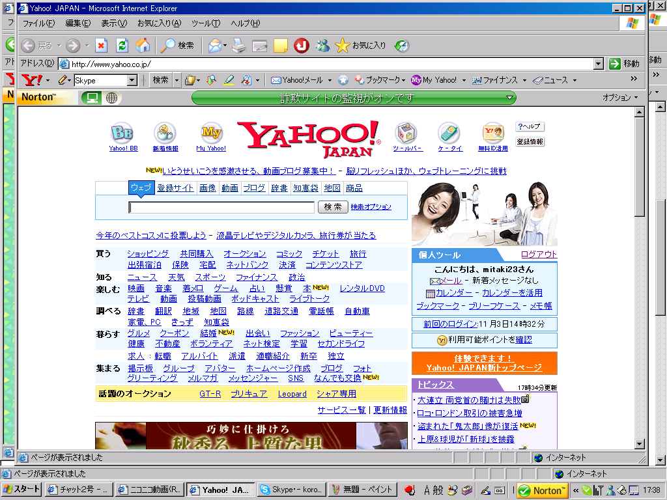Select the 知恵袋 search tab
This screenshot has height=500, width=667.
[305, 188]
